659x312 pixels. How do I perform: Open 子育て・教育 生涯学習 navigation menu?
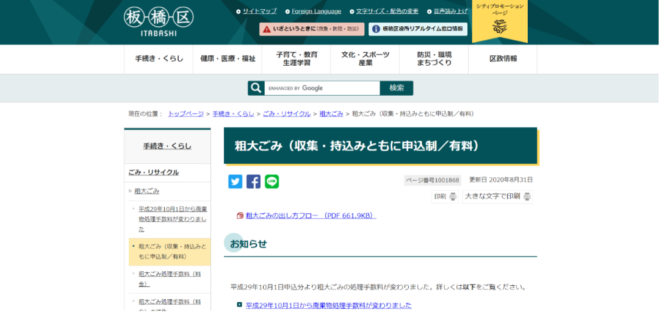297,59
